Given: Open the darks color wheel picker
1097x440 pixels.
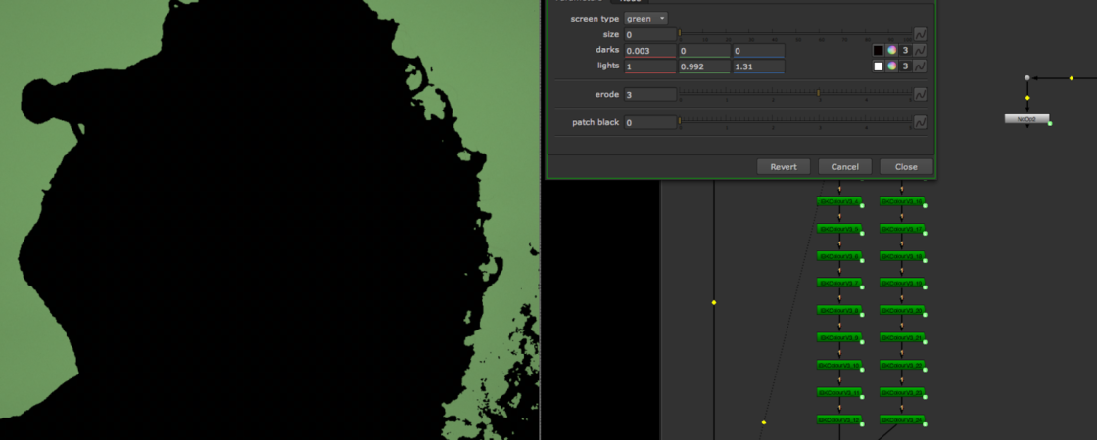Looking at the screenshot, I should click(891, 50).
